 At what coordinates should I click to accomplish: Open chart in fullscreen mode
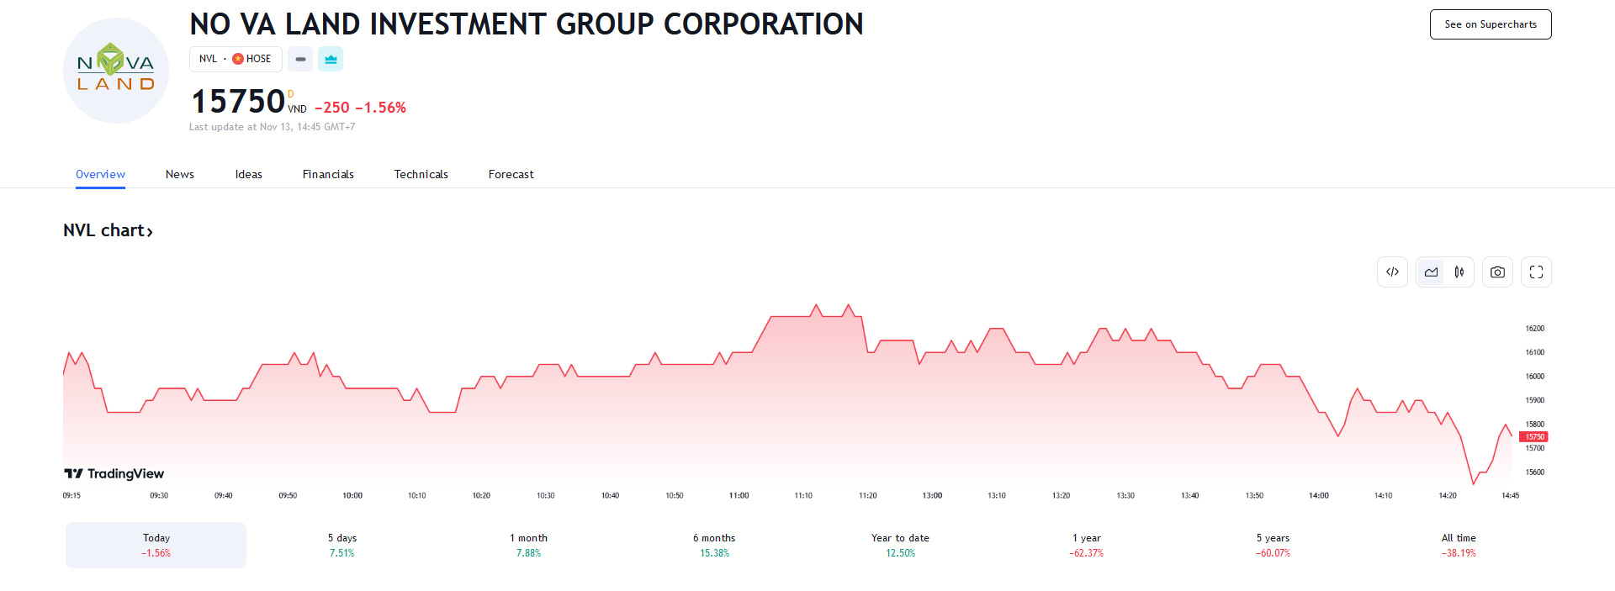(x=1536, y=272)
